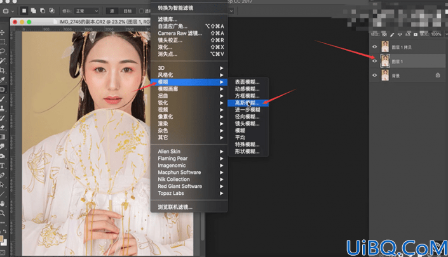The height and width of the screenshot is (257, 448).
Task: Select the Line shape tool
Action: [3, 194]
